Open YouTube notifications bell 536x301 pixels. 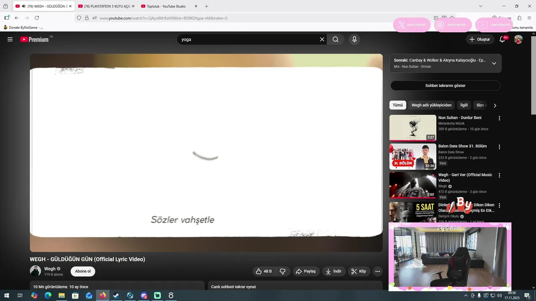(x=502, y=39)
